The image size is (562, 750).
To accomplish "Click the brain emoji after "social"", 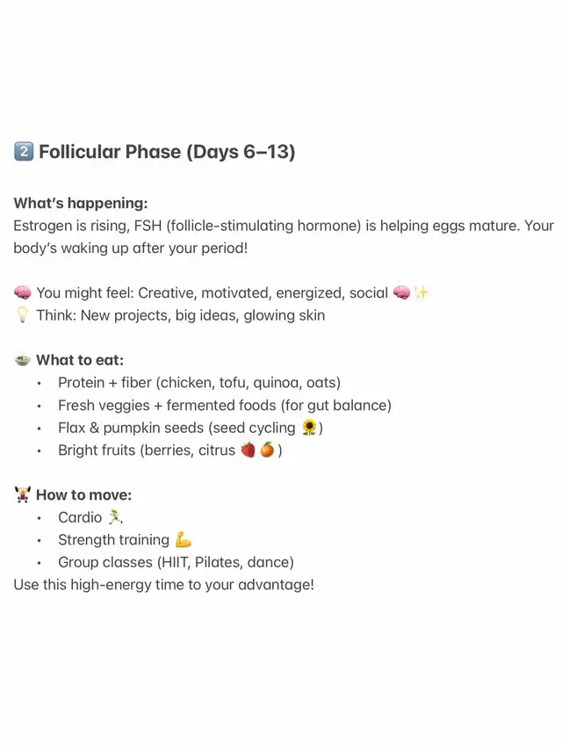I will [x=401, y=292].
